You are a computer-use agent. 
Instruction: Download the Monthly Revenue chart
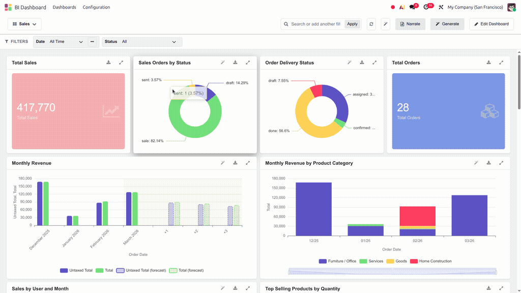pos(235,163)
